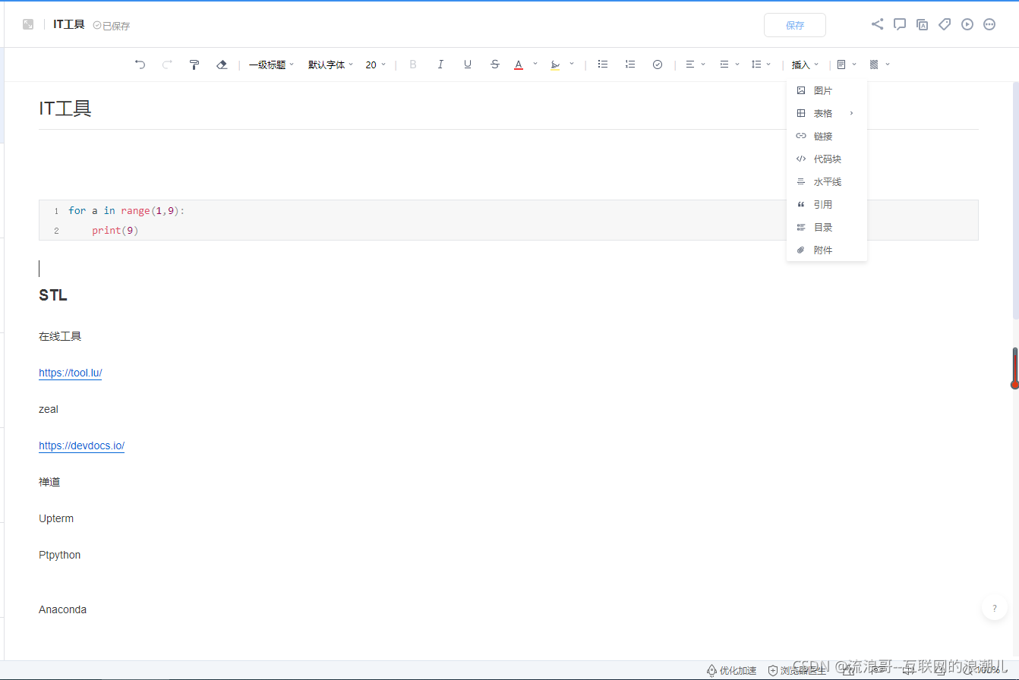Image resolution: width=1019 pixels, height=680 pixels.
Task: Click the tag icon in header
Action: [945, 24]
